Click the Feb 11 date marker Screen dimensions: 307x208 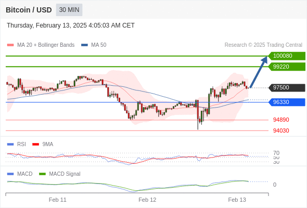tap(58, 200)
